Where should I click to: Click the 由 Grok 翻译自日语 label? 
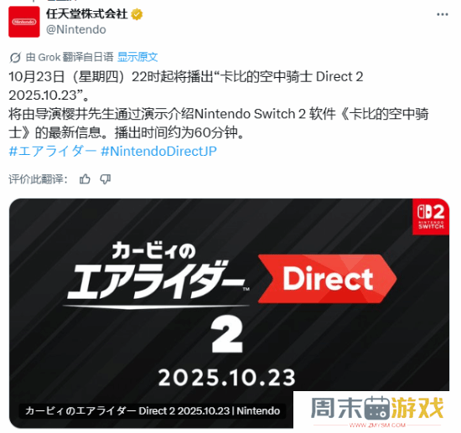(x=70, y=57)
